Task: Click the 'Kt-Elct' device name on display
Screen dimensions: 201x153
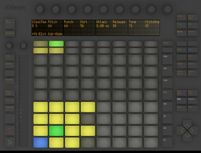Action: (40, 34)
